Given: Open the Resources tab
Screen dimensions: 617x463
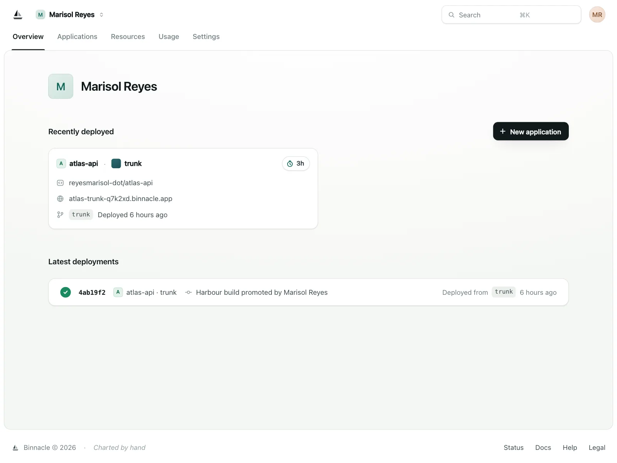Looking at the screenshot, I should click(128, 37).
